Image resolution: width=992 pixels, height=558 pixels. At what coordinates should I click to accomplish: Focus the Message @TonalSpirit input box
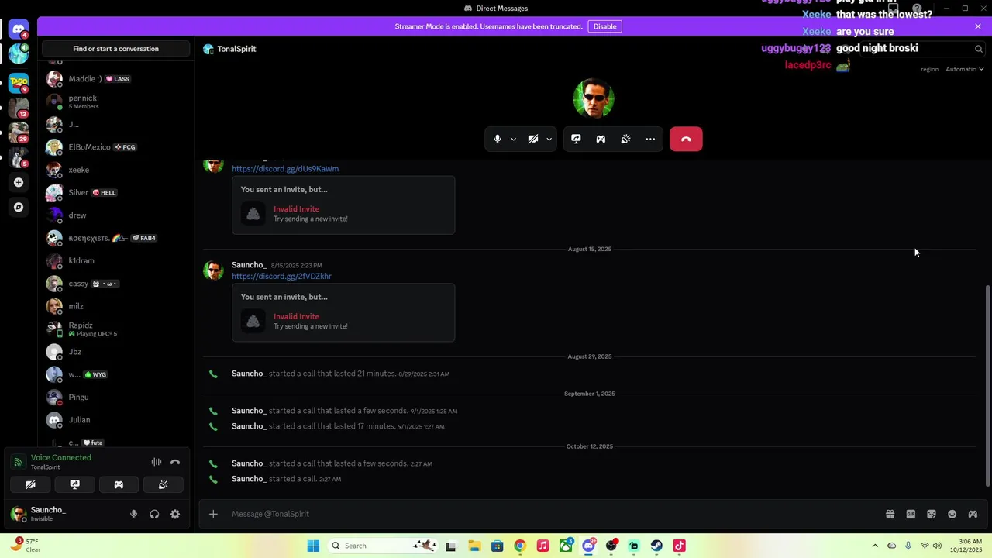(x=554, y=514)
